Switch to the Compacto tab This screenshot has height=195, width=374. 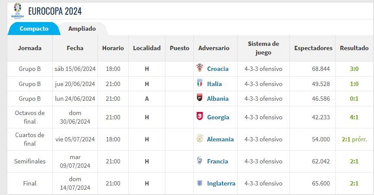[x=34, y=29]
